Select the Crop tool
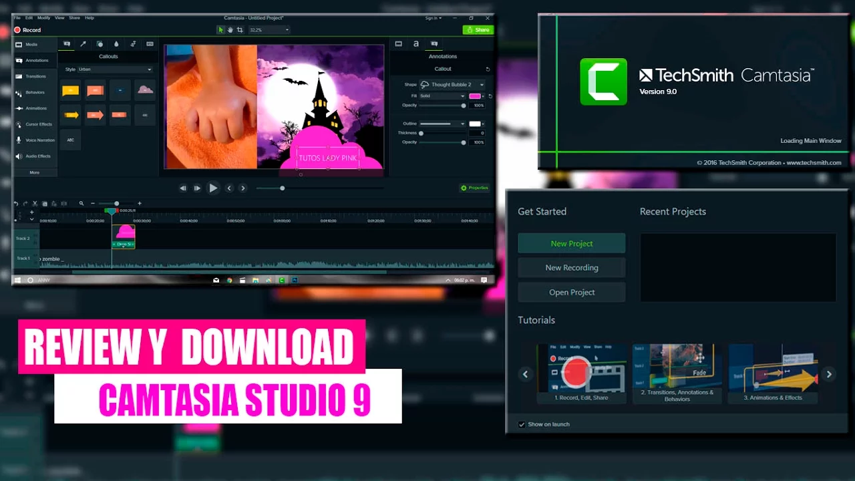This screenshot has width=855, height=481. [x=240, y=30]
